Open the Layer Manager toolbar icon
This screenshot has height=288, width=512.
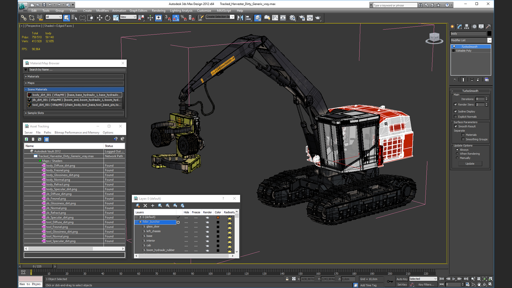[x=258, y=18]
